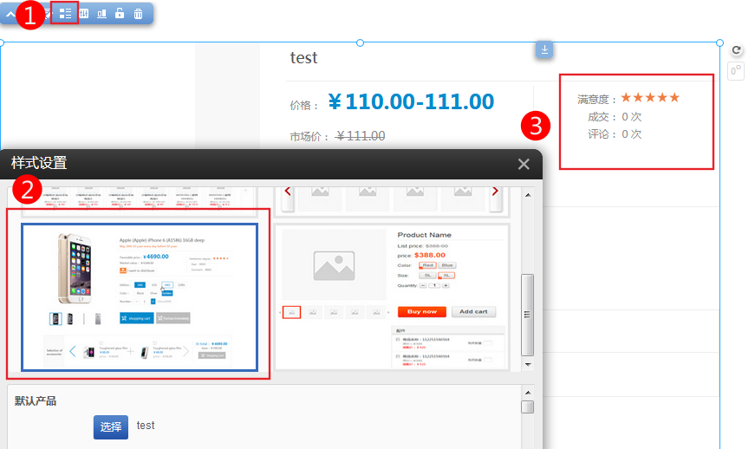Screen dimensions: 755x449
Task: Delete module with the trash icon
Action: tap(139, 14)
